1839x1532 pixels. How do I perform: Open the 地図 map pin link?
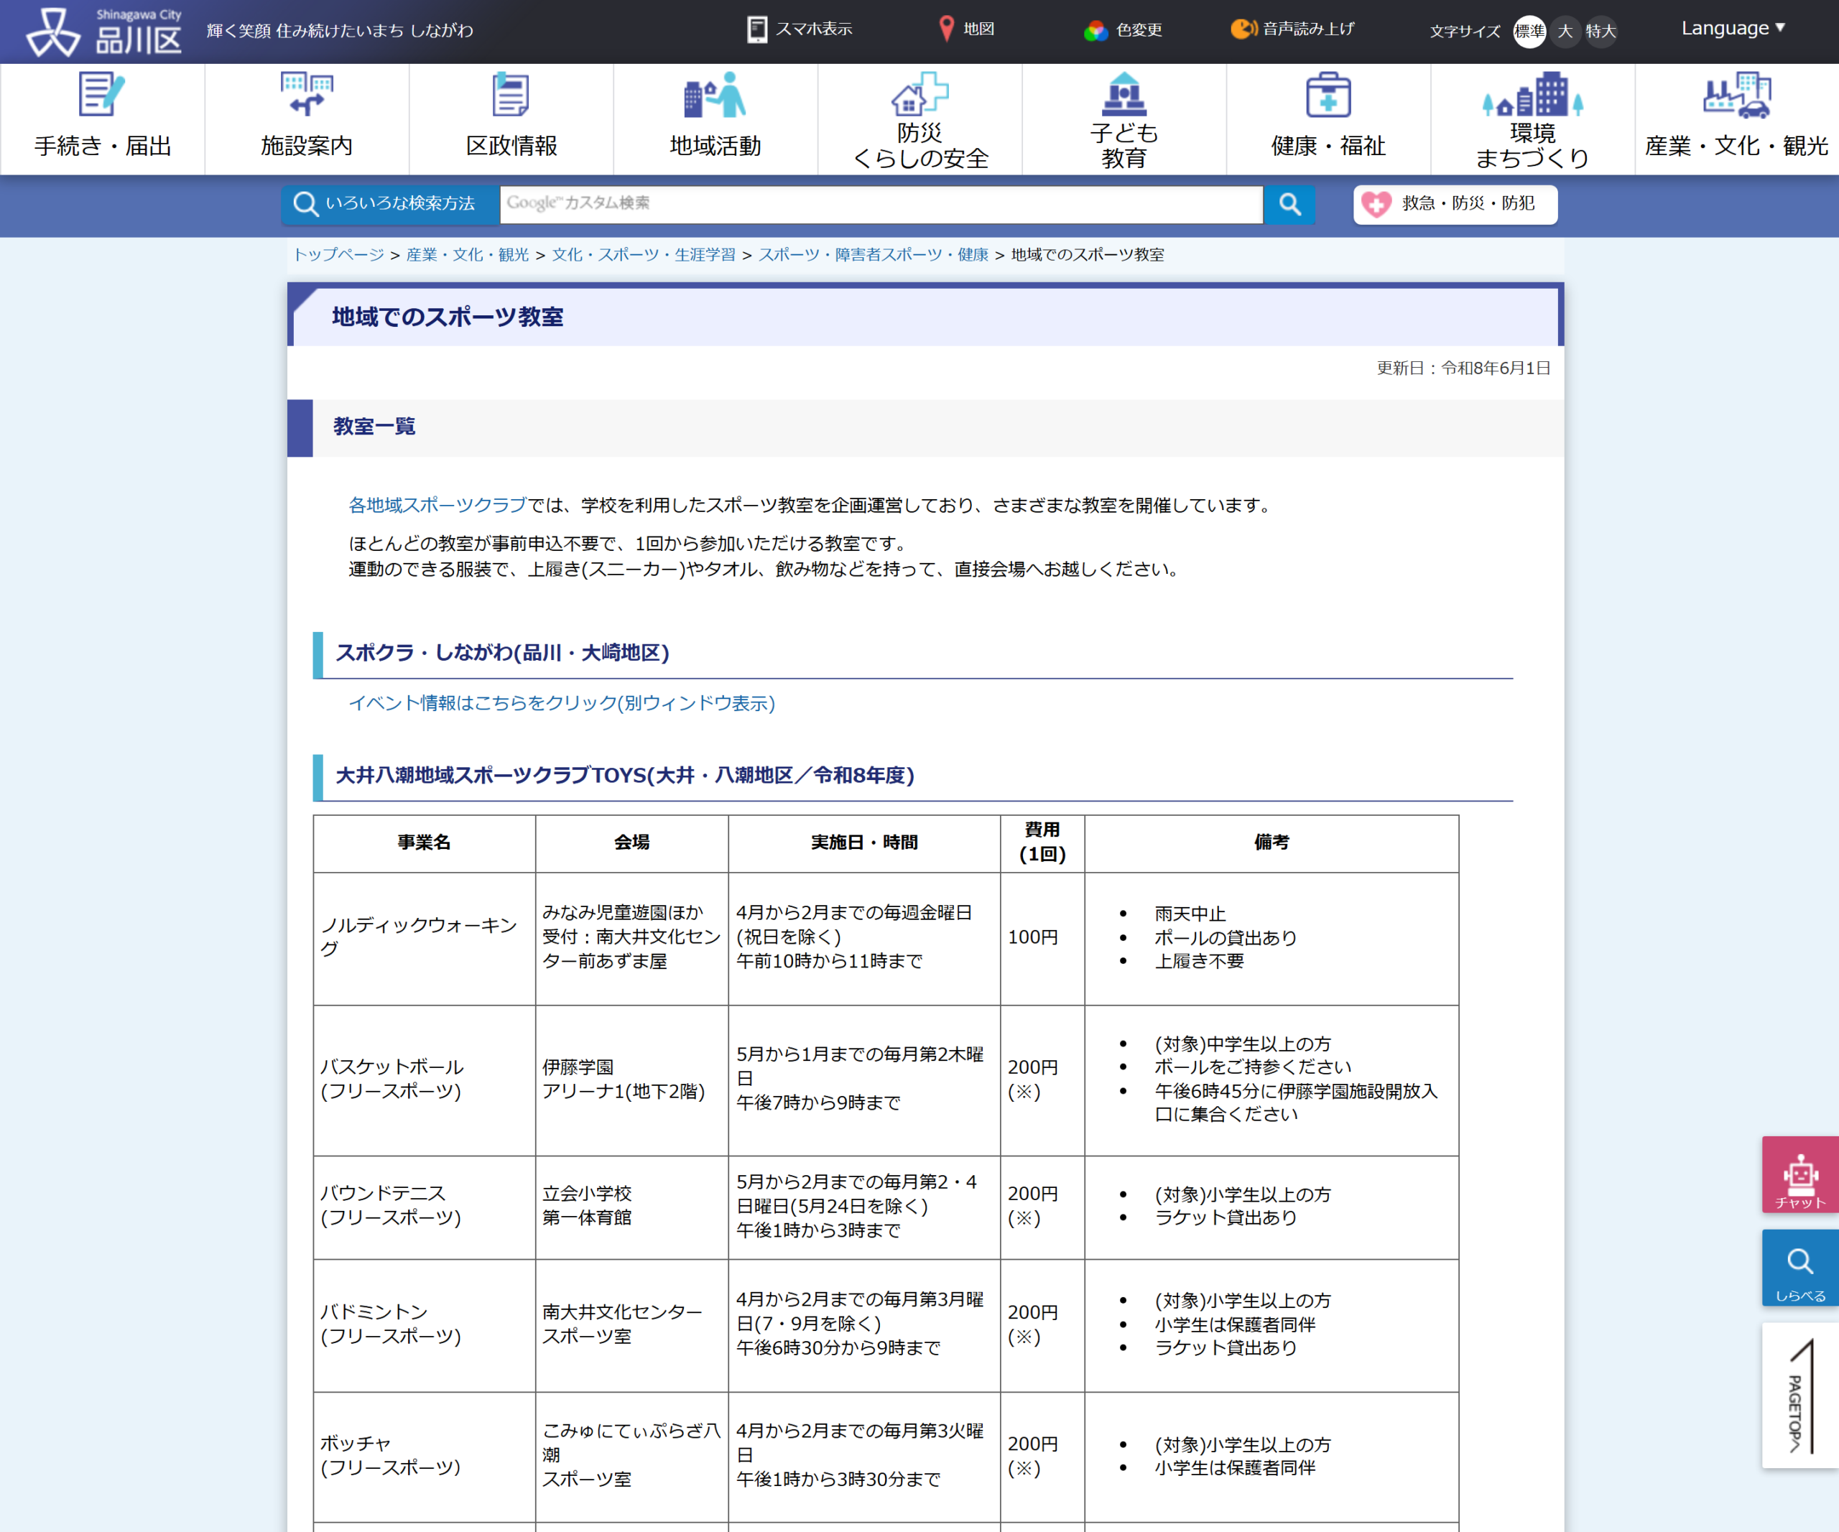coord(966,29)
